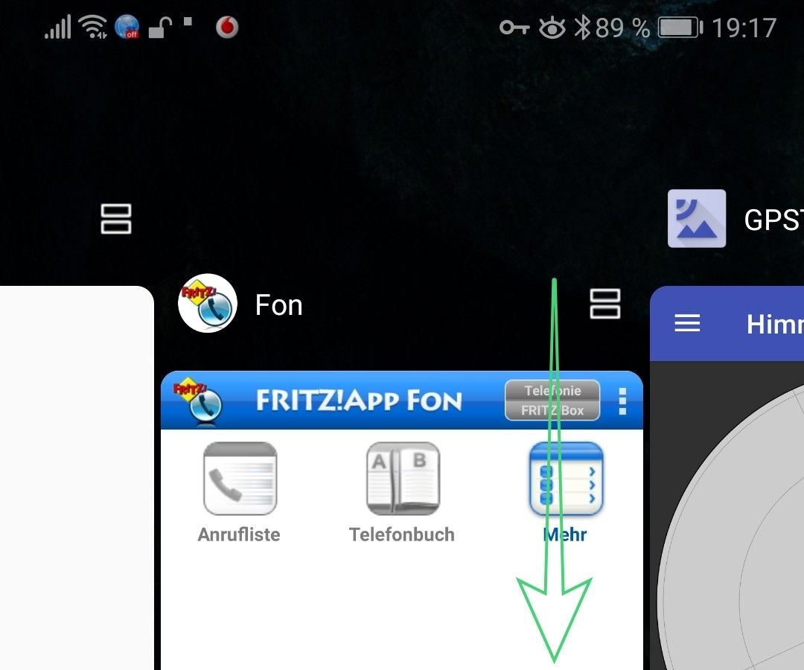Image resolution: width=804 pixels, height=670 pixels.
Task: Select the white app card on the left
Action: [77, 478]
